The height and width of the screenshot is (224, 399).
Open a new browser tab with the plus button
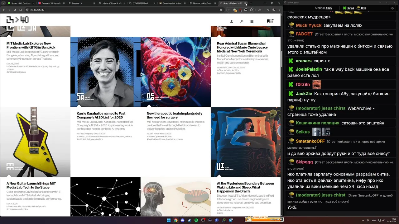click(251, 3)
